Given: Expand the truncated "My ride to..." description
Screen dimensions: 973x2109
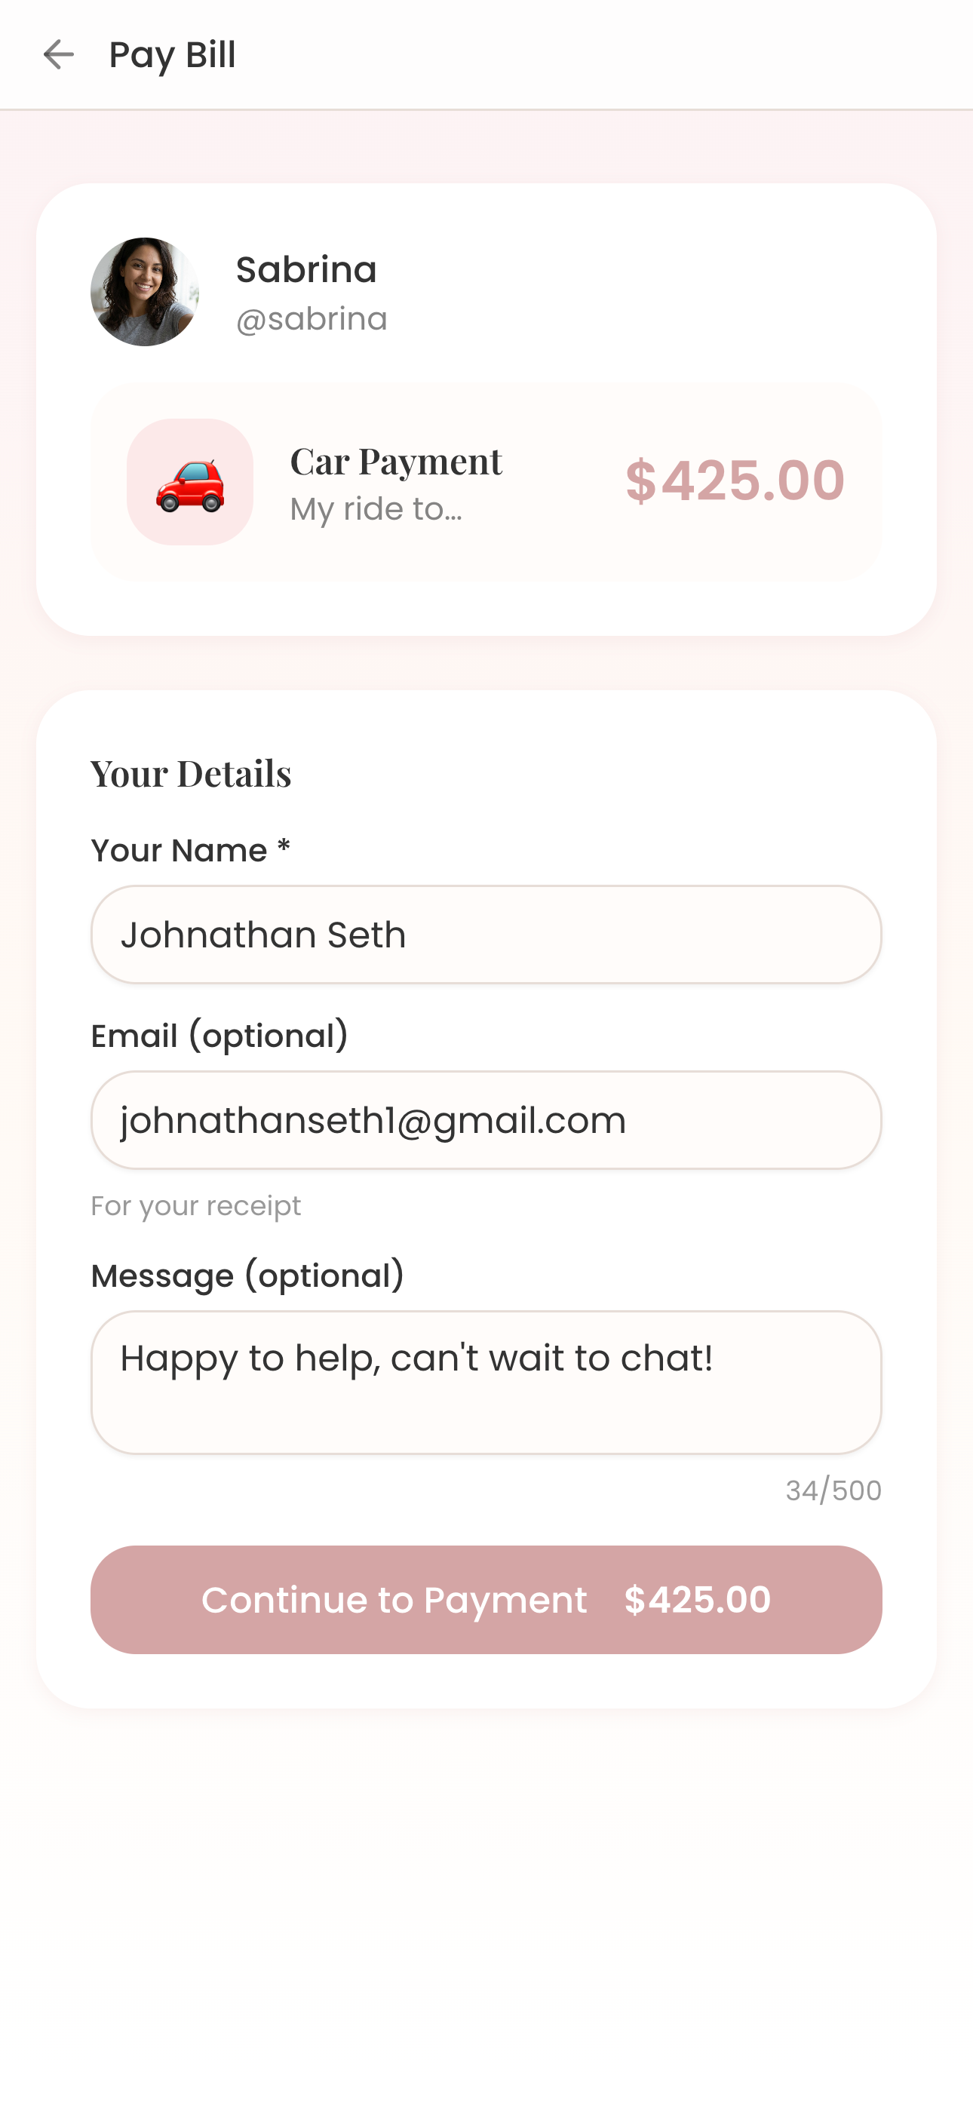Looking at the screenshot, I should 376,509.
